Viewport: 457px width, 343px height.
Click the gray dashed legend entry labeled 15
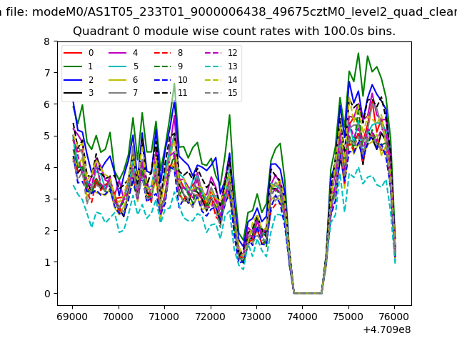pyautogui.click(x=213, y=93)
